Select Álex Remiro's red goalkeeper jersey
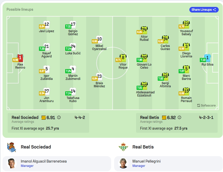Viewport: 223px width, 172px height. (x=20, y=58)
